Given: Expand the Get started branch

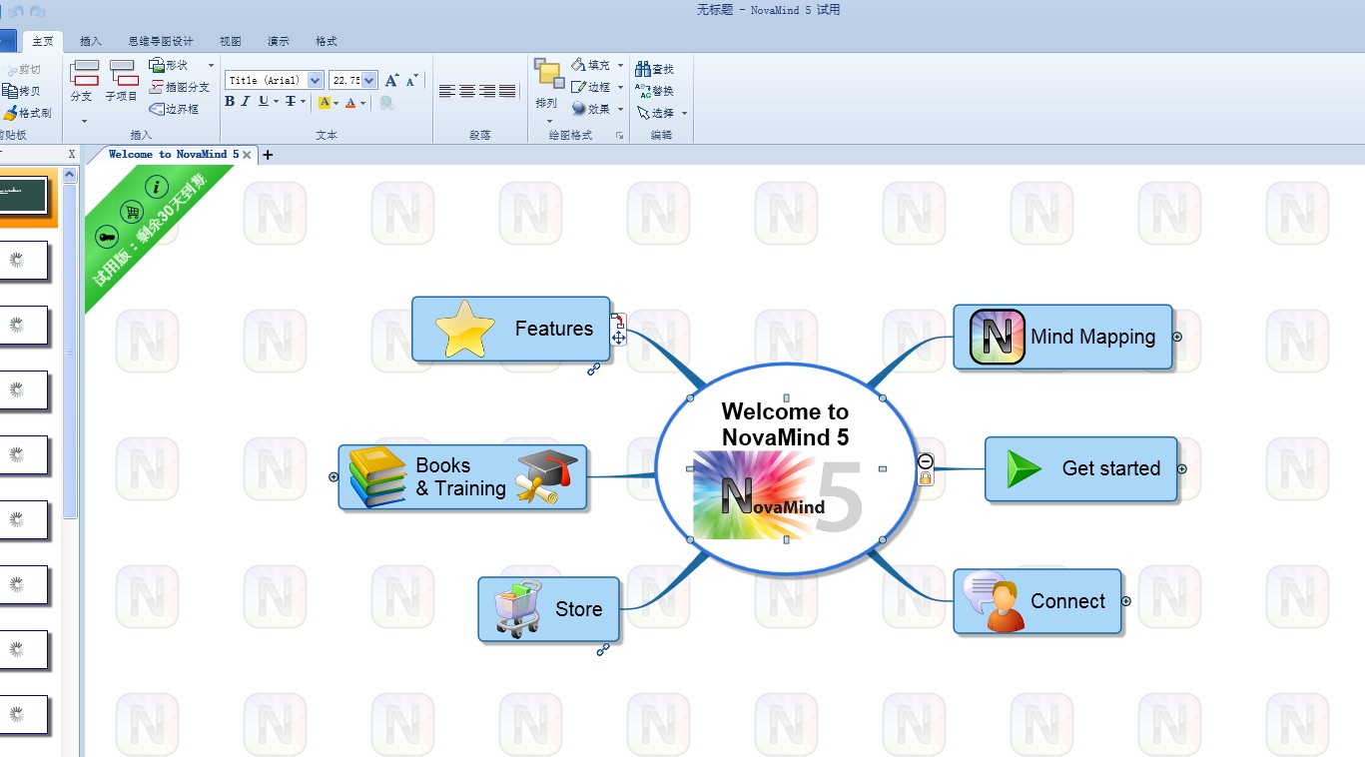Looking at the screenshot, I should [1182, 468].
